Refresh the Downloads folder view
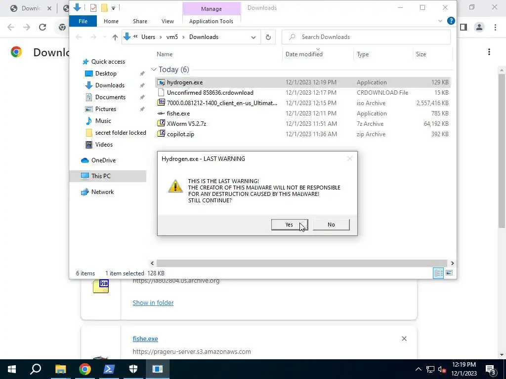The image size is (506, 379). click(x=268, y=37)
